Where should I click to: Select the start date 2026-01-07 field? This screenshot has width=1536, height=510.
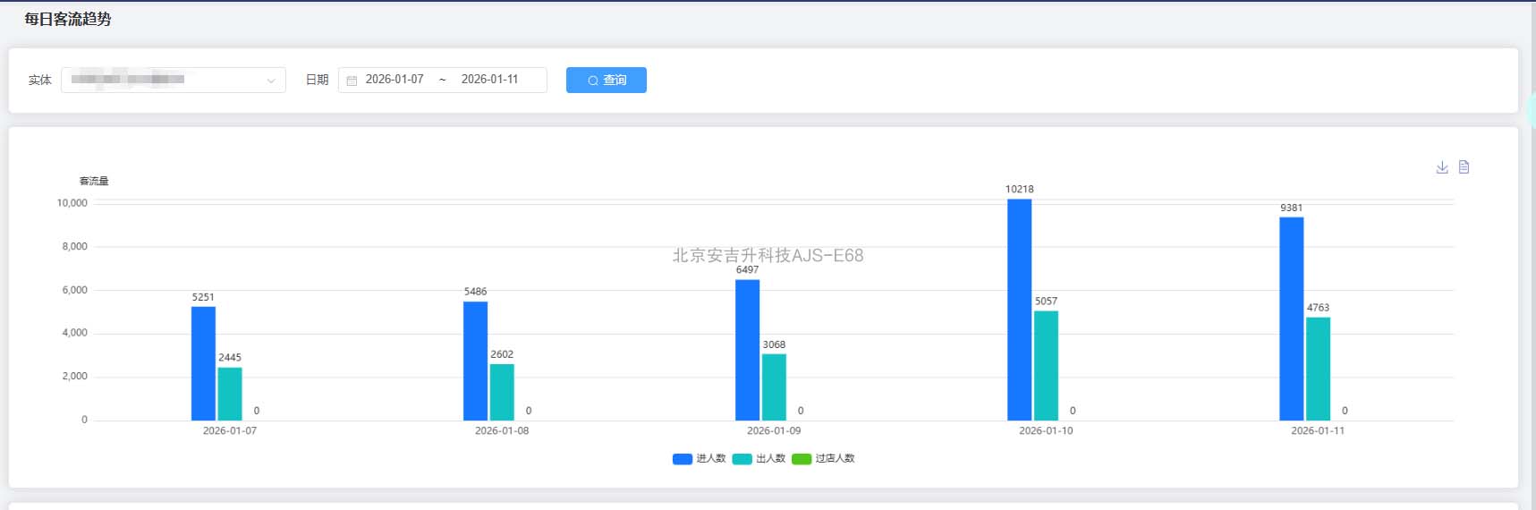pyautogui.click(x=395, y=80)
